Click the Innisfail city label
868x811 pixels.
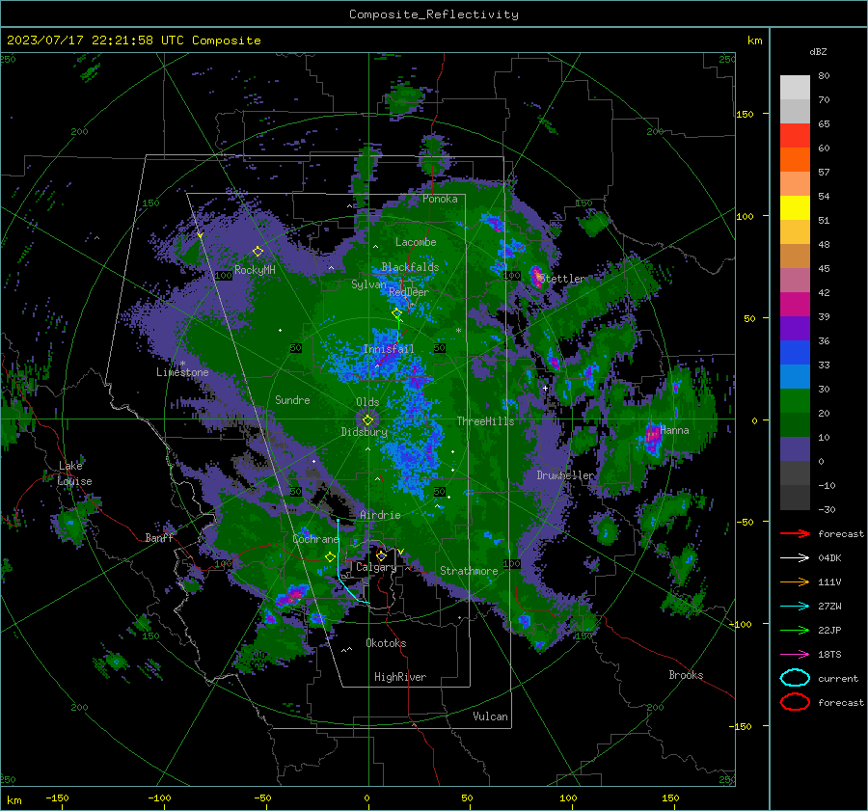point(388,349)
